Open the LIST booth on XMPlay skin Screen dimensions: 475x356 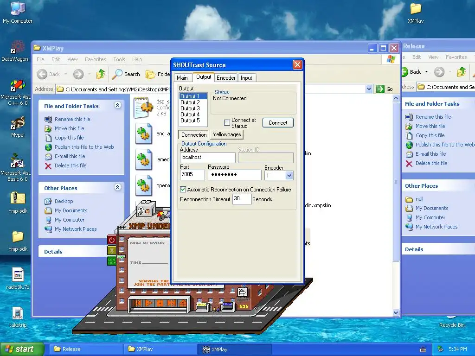tap(227, 306)
